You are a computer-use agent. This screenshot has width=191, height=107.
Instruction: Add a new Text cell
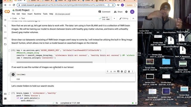[22, 18]
